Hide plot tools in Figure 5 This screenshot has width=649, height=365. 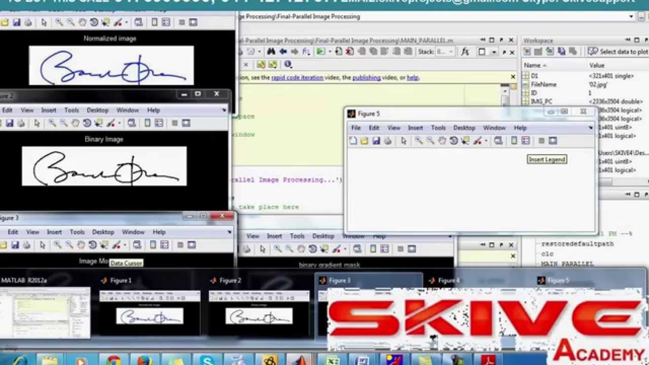pos(542,141)
